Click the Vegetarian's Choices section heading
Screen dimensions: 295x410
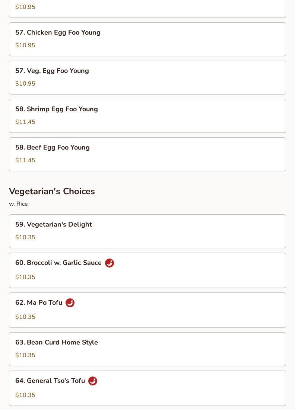pos(52,191)
